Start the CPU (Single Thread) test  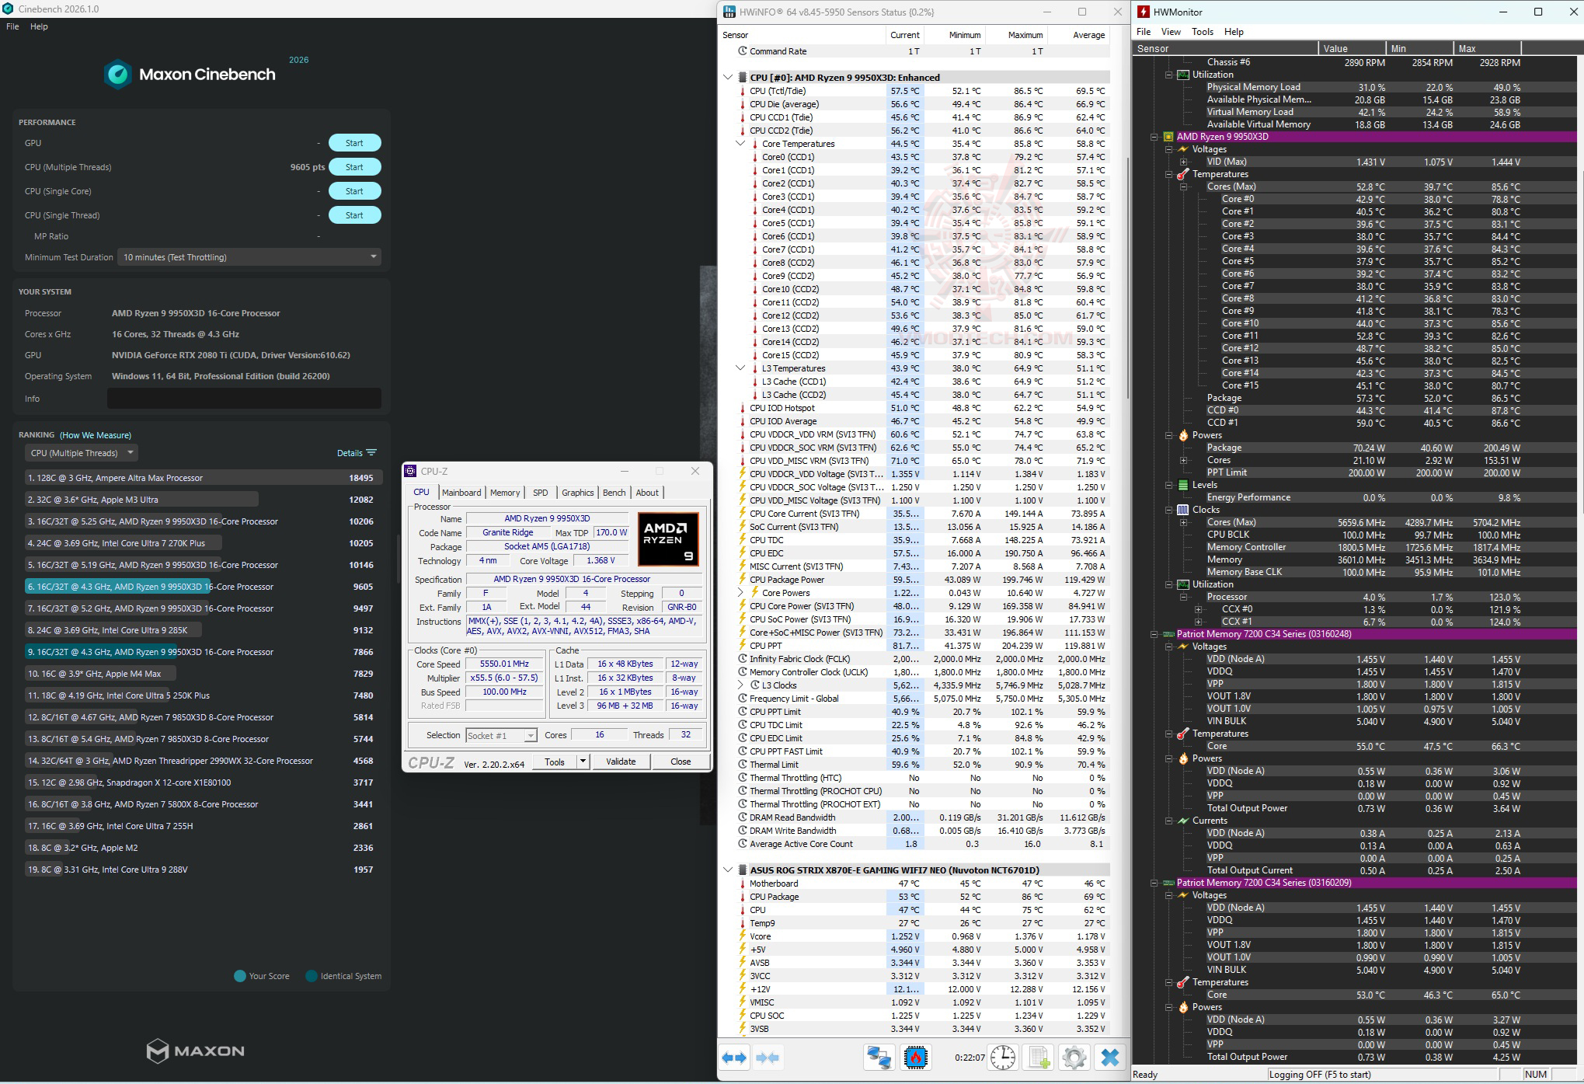coord(354,215)
